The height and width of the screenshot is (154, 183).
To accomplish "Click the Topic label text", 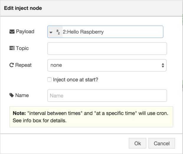I will (x=22, y=48).
